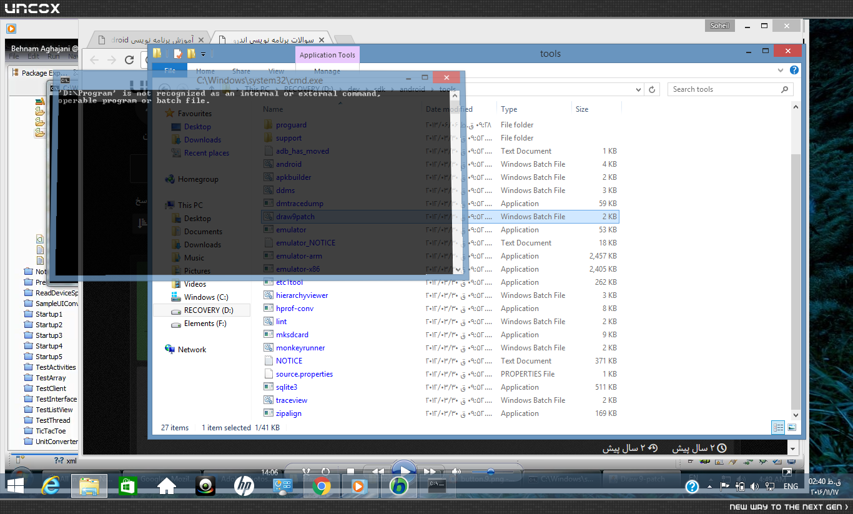Open the Windows Start button
This screenshot has width=853, height=514.
[15, 485]
